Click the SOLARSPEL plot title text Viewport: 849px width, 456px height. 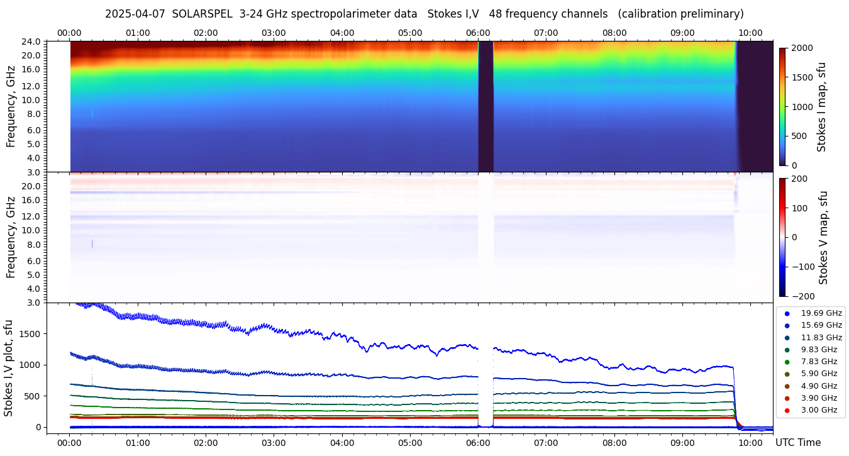(x=424, y=14)
